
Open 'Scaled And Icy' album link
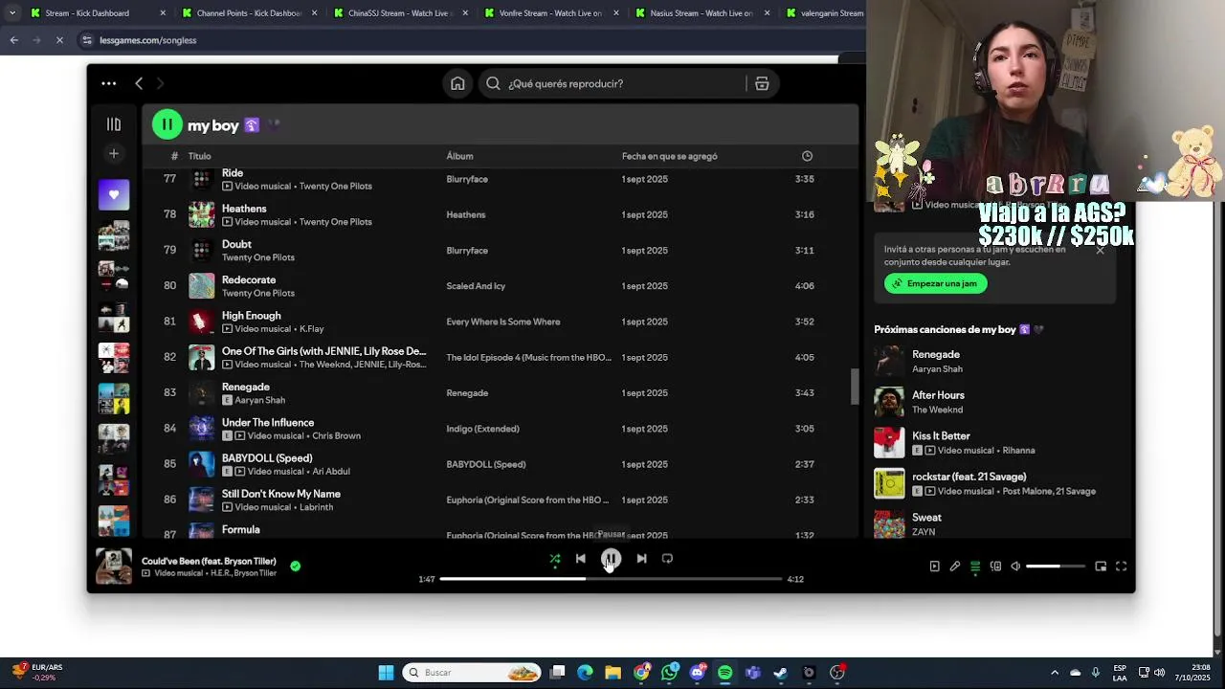[476, 286]
